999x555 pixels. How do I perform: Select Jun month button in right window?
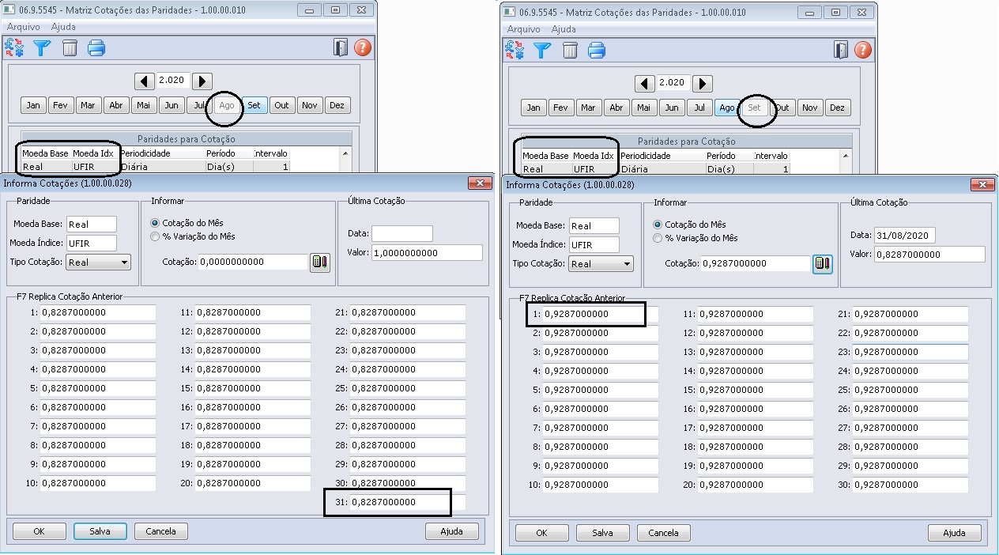click(672, 108)
